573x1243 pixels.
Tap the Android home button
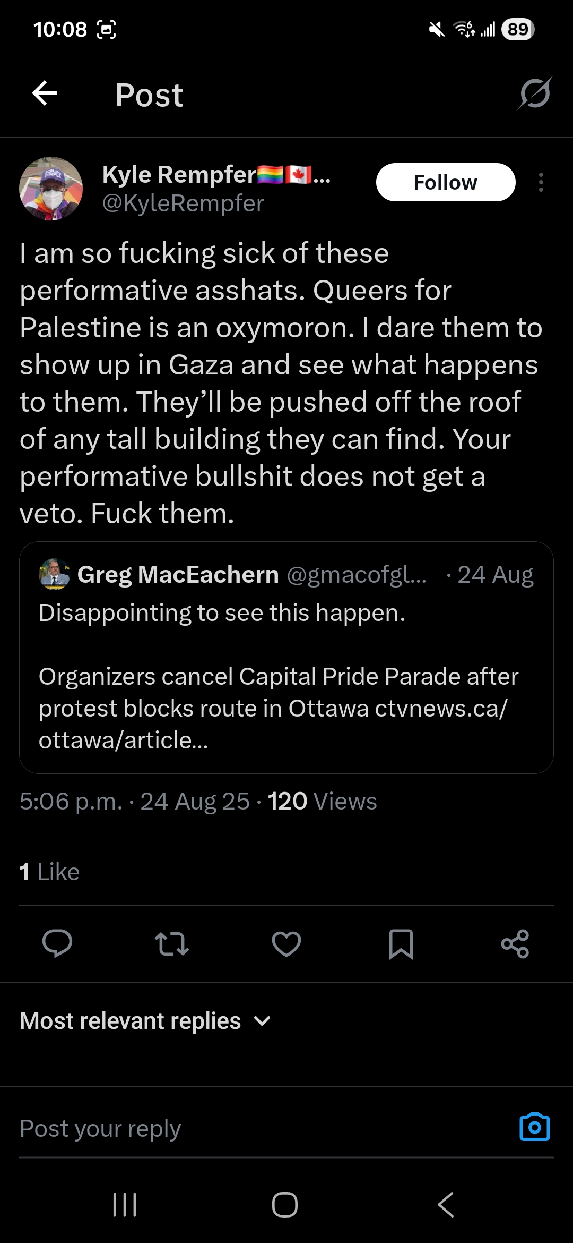coord(285,1205)
